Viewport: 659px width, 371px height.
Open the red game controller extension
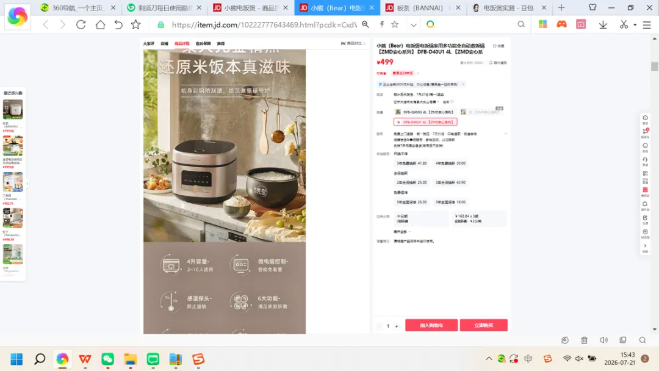point(561,24)
